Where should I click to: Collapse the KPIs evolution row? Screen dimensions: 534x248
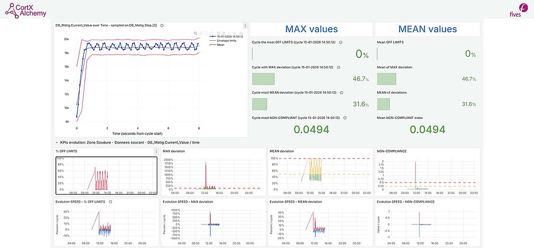[x=57, y=141]
